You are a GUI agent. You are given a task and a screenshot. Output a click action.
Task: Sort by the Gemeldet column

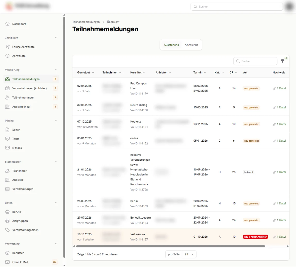tap(86, 73)
